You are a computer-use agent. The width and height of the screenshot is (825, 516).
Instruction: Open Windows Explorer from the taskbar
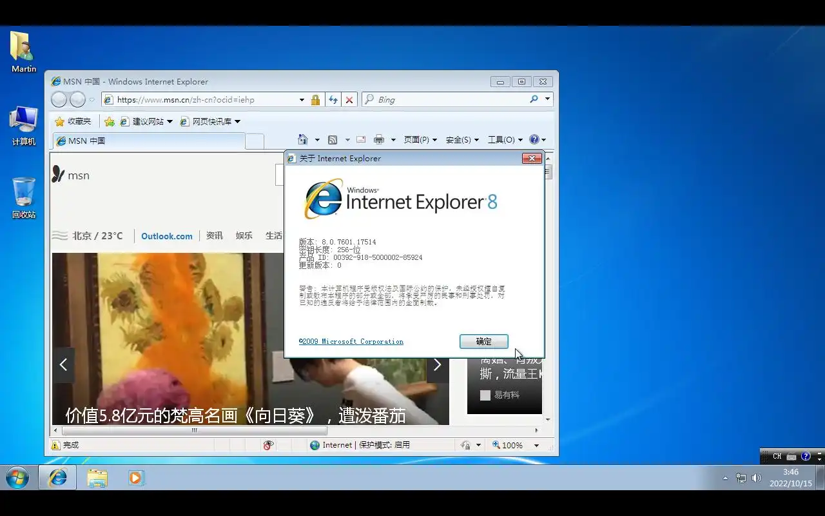[x=97, y=478]
